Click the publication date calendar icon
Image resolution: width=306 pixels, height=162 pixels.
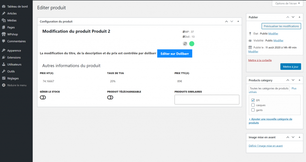tap(250, 47)
